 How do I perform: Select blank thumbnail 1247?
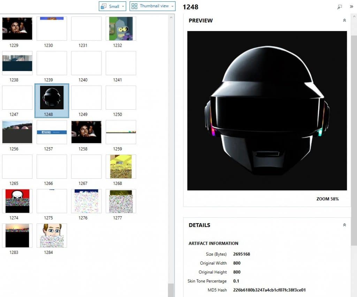(17, 97)
